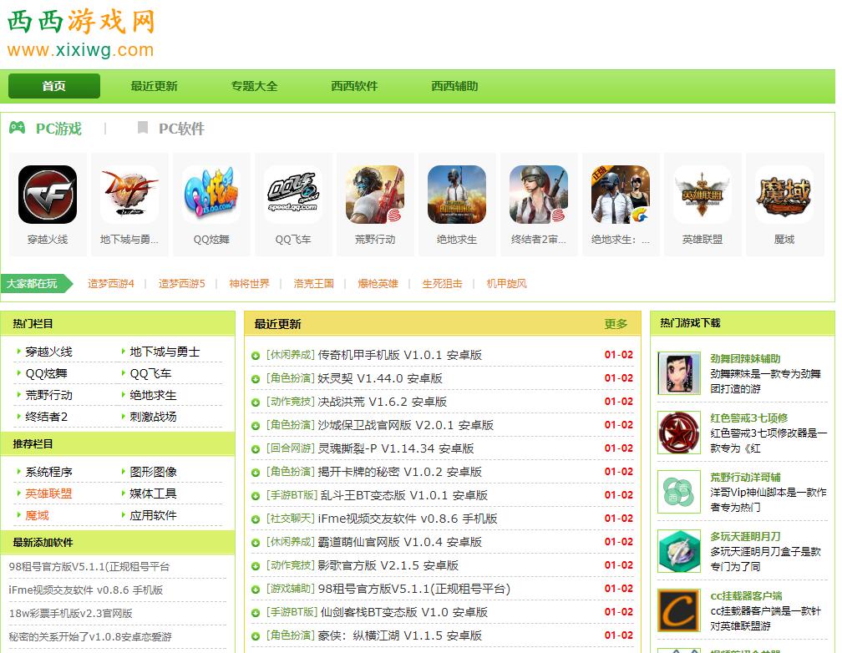Image resolution: width=842 pixels, height=653 pixels.
Task: Open the 西西辅助 navigation item
Action: (454, 86)
